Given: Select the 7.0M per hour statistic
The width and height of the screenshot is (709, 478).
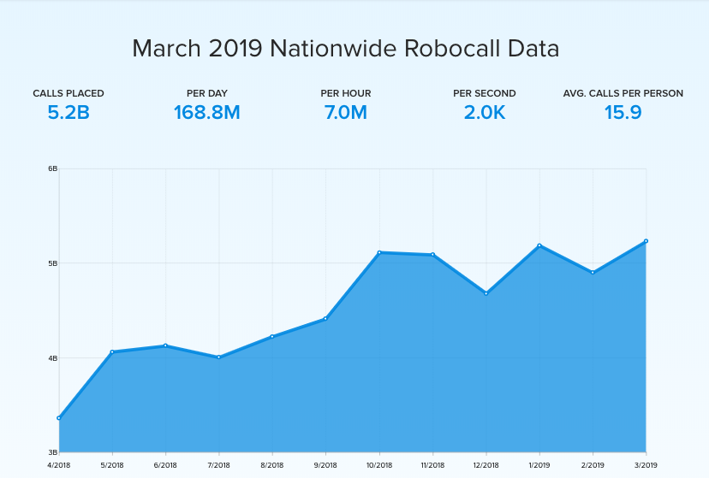Looking at the screenshot, I should coord(346,112).
